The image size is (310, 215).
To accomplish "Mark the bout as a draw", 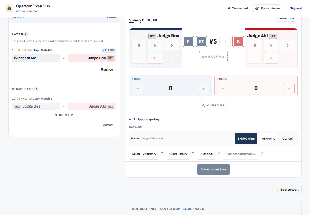I will [213, 57].
